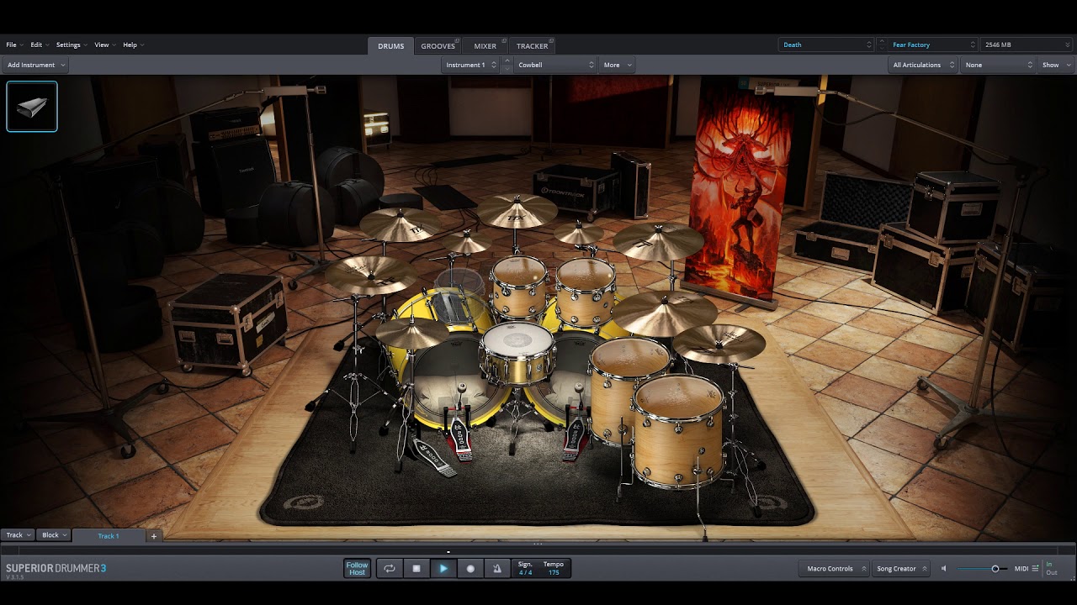Image resolution: width=1077 pixels, height=605 pixels.
Task: Click the low cymbal beside the floor toms
Action: pos(719,343)
